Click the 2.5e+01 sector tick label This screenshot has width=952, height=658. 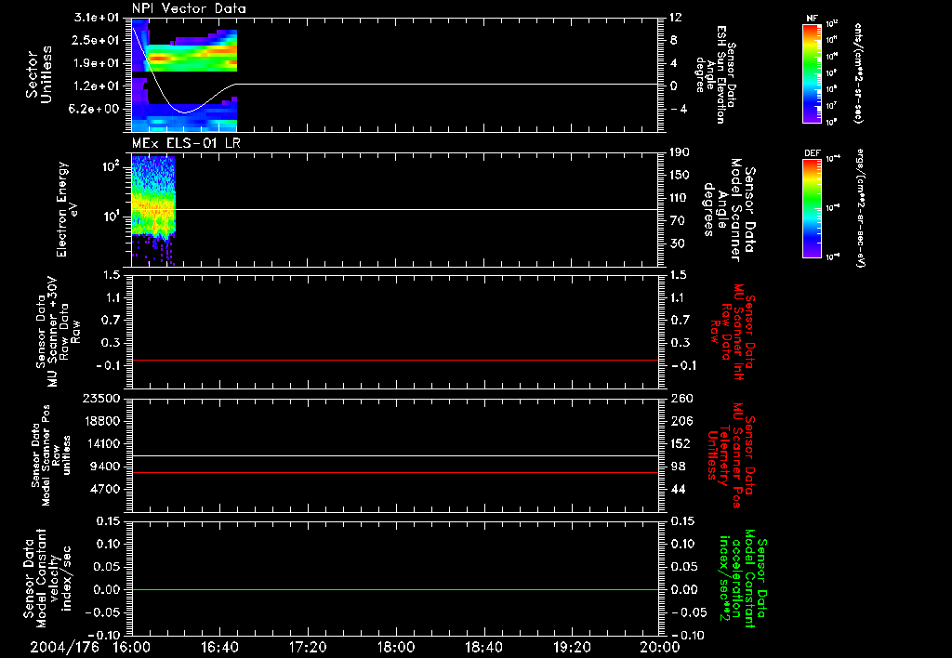point(97,40)
